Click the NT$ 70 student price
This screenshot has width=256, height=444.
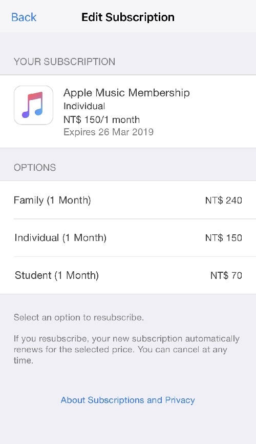(226, 275)
